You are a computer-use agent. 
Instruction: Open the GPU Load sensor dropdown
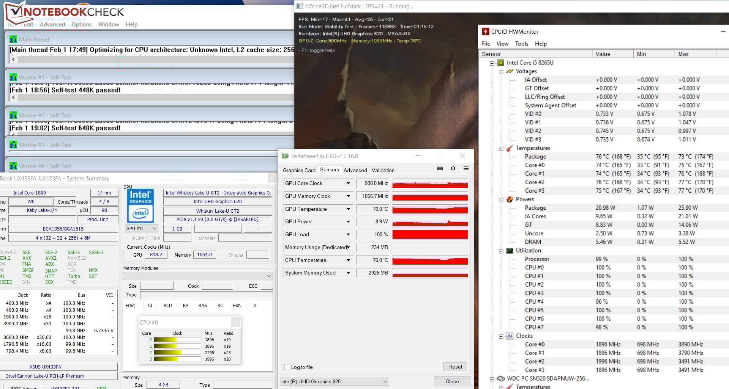(348, 235)
